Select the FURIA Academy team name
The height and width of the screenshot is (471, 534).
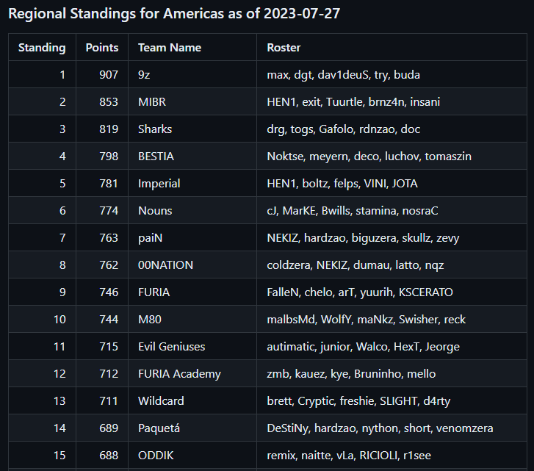(179, 374)
